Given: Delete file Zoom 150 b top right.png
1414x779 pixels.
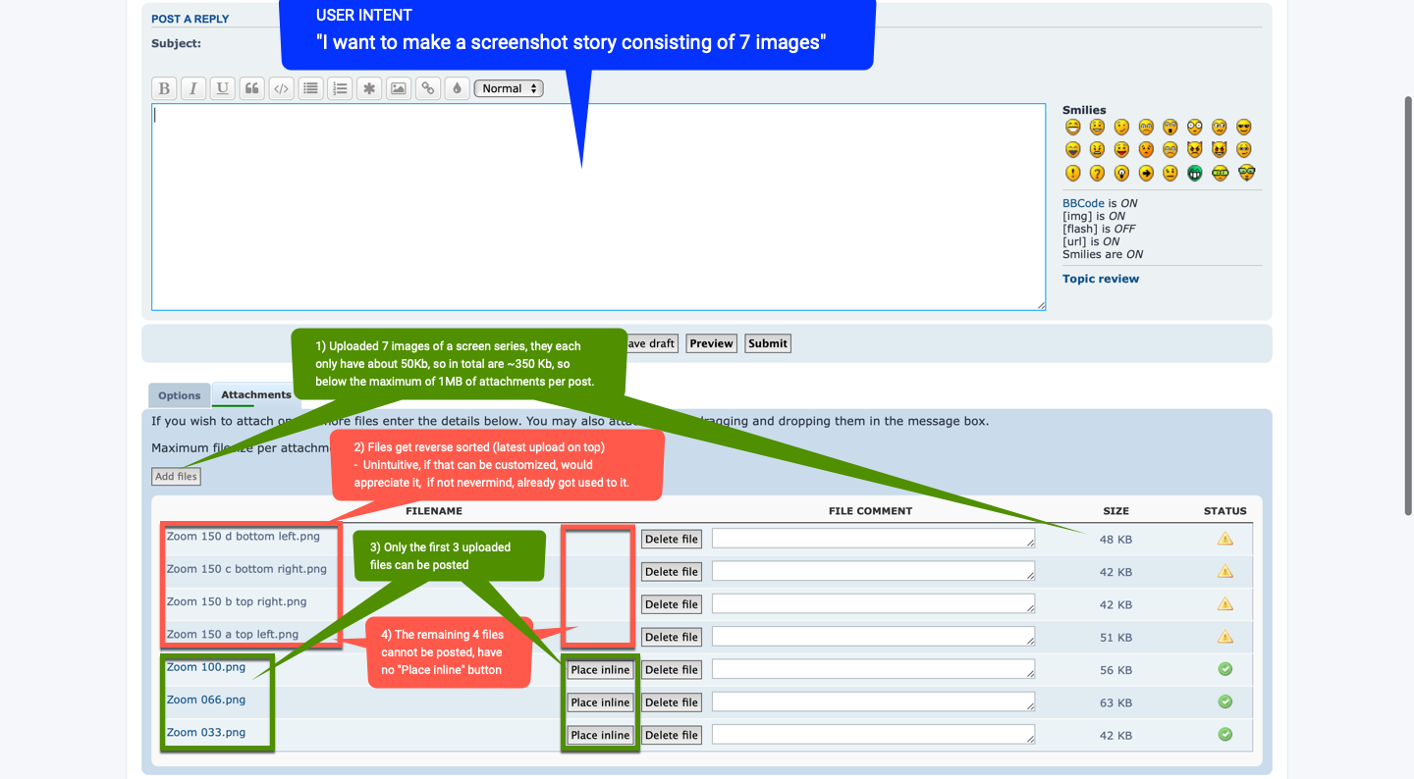Looking at the screenshot, I should tap(672, 604).
